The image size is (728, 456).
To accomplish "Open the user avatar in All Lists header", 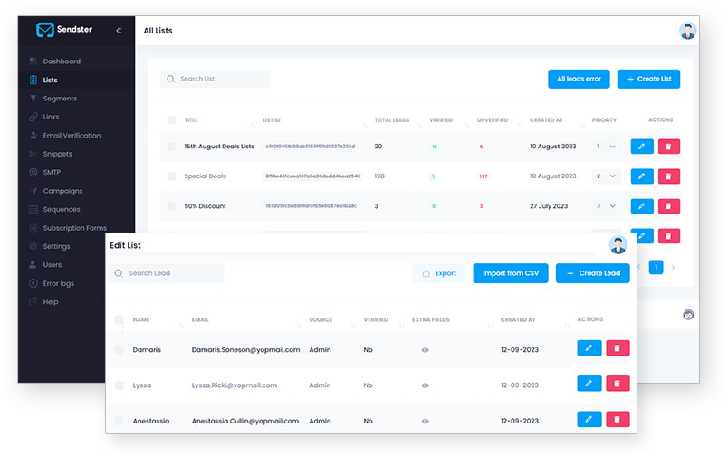I will click(687, 31).
